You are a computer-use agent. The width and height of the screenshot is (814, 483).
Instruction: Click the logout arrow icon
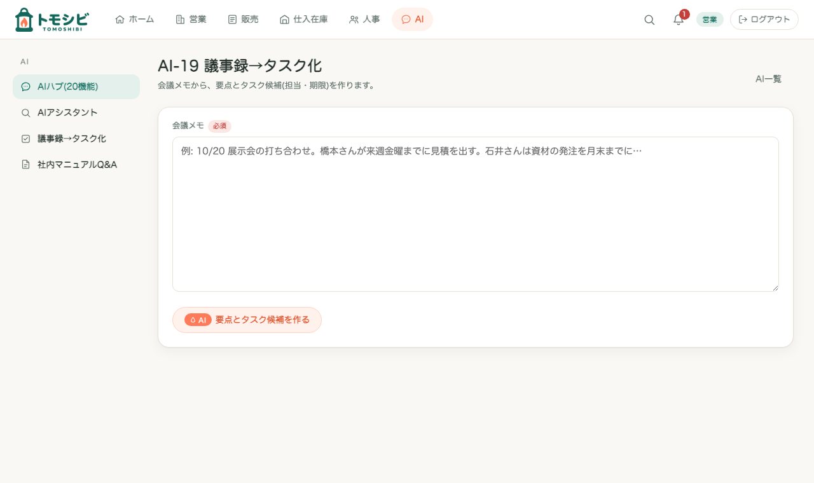coord(743,19)
